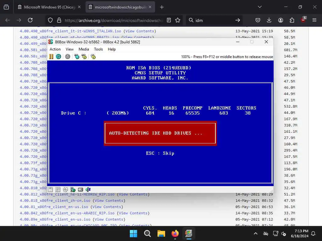322x241 pixels.
Task: Open 4.00.81_x86fre_client_en-us.iso link
Action: tap(54, 207)
